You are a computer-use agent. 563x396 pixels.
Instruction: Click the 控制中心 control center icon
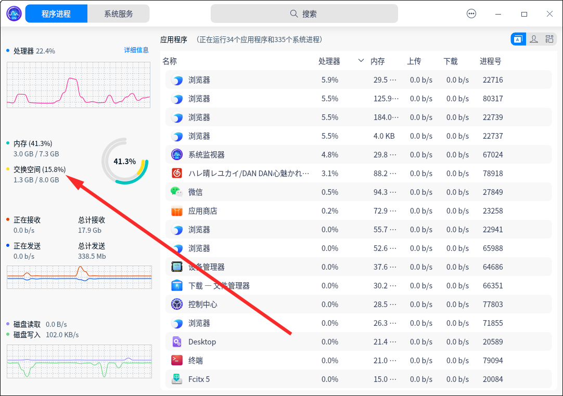[177, 304]
